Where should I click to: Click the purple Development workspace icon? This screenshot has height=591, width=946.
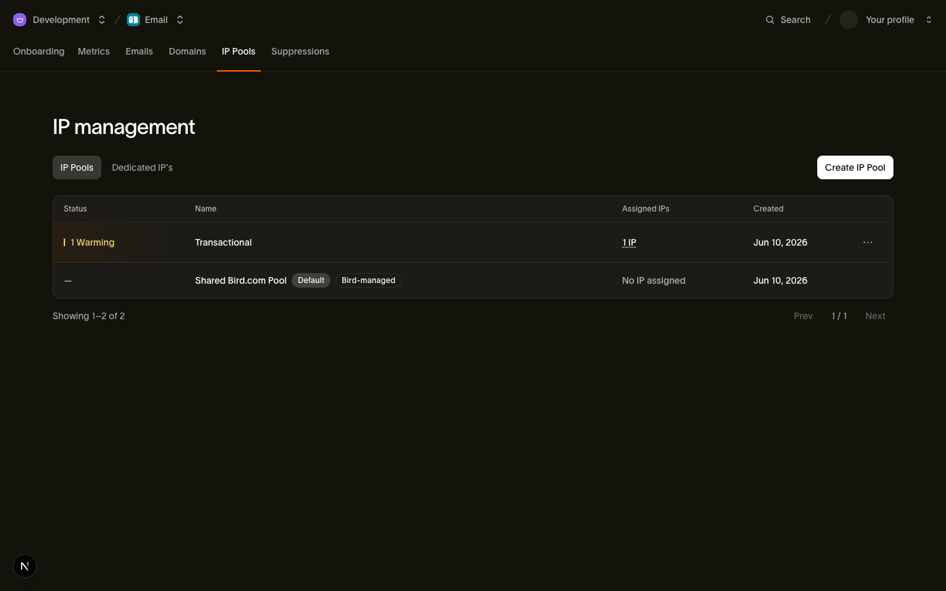pos(20,20)
